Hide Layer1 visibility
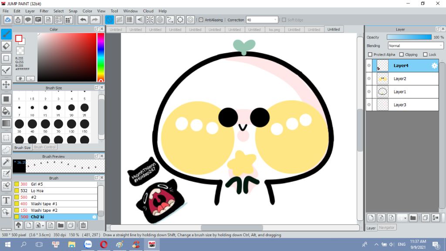 [x=369, y=92]
